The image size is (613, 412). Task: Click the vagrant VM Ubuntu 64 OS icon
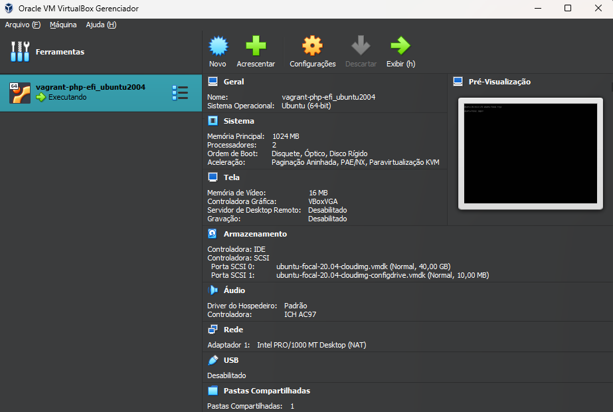20,93
